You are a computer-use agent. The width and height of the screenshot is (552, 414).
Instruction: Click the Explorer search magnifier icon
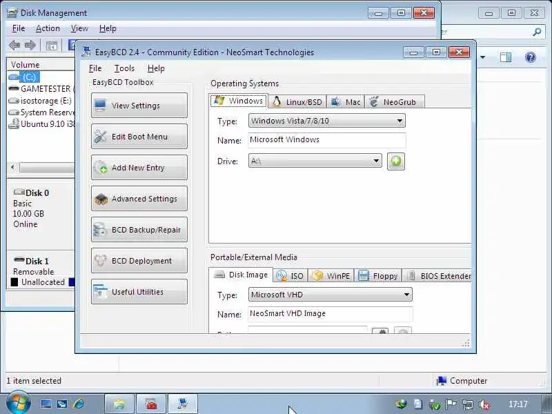(x=537, y=32)
